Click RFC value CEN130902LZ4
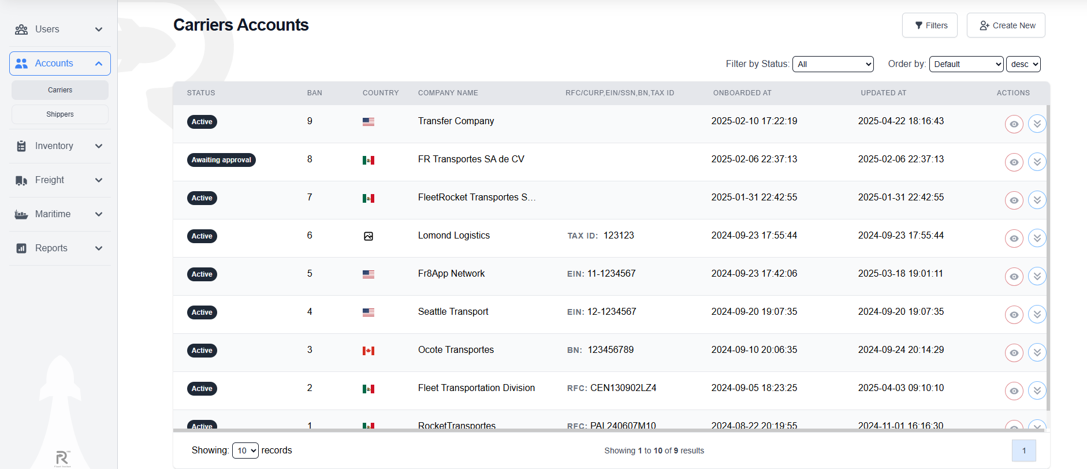Viewport: 1087px width, 469px height. tap(623, 388)
